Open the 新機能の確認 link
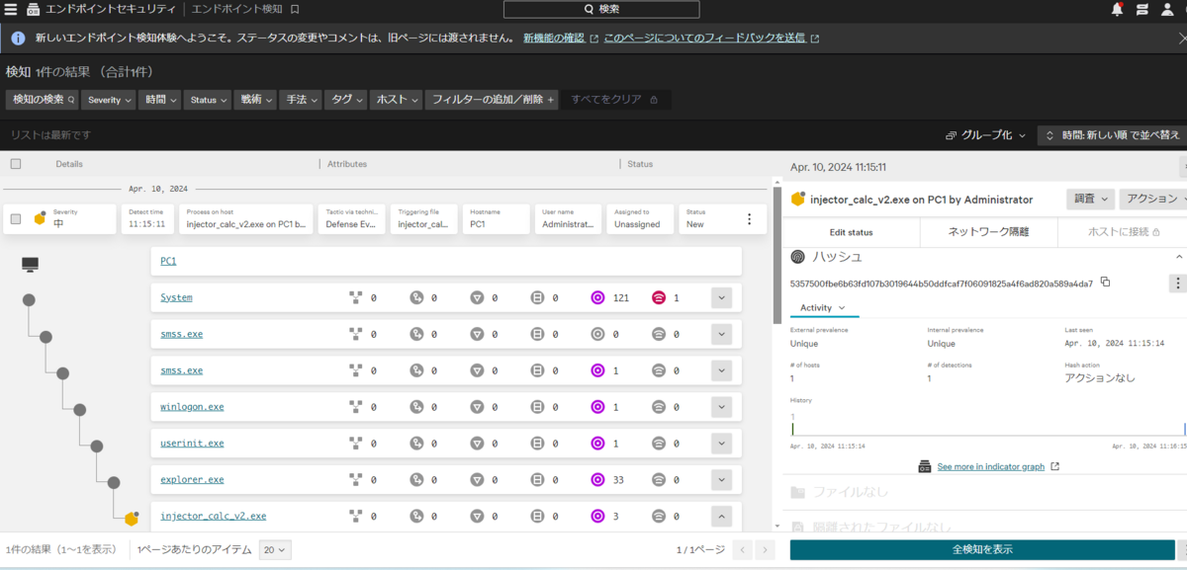The image size is (1187, 570). 560,39
